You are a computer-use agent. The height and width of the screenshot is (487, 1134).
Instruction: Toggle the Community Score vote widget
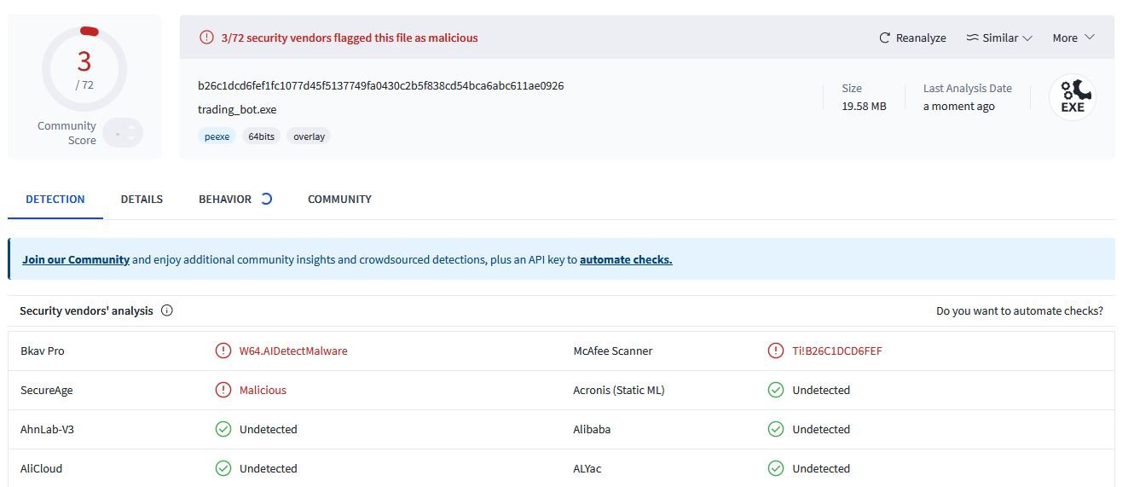point(123,133)
